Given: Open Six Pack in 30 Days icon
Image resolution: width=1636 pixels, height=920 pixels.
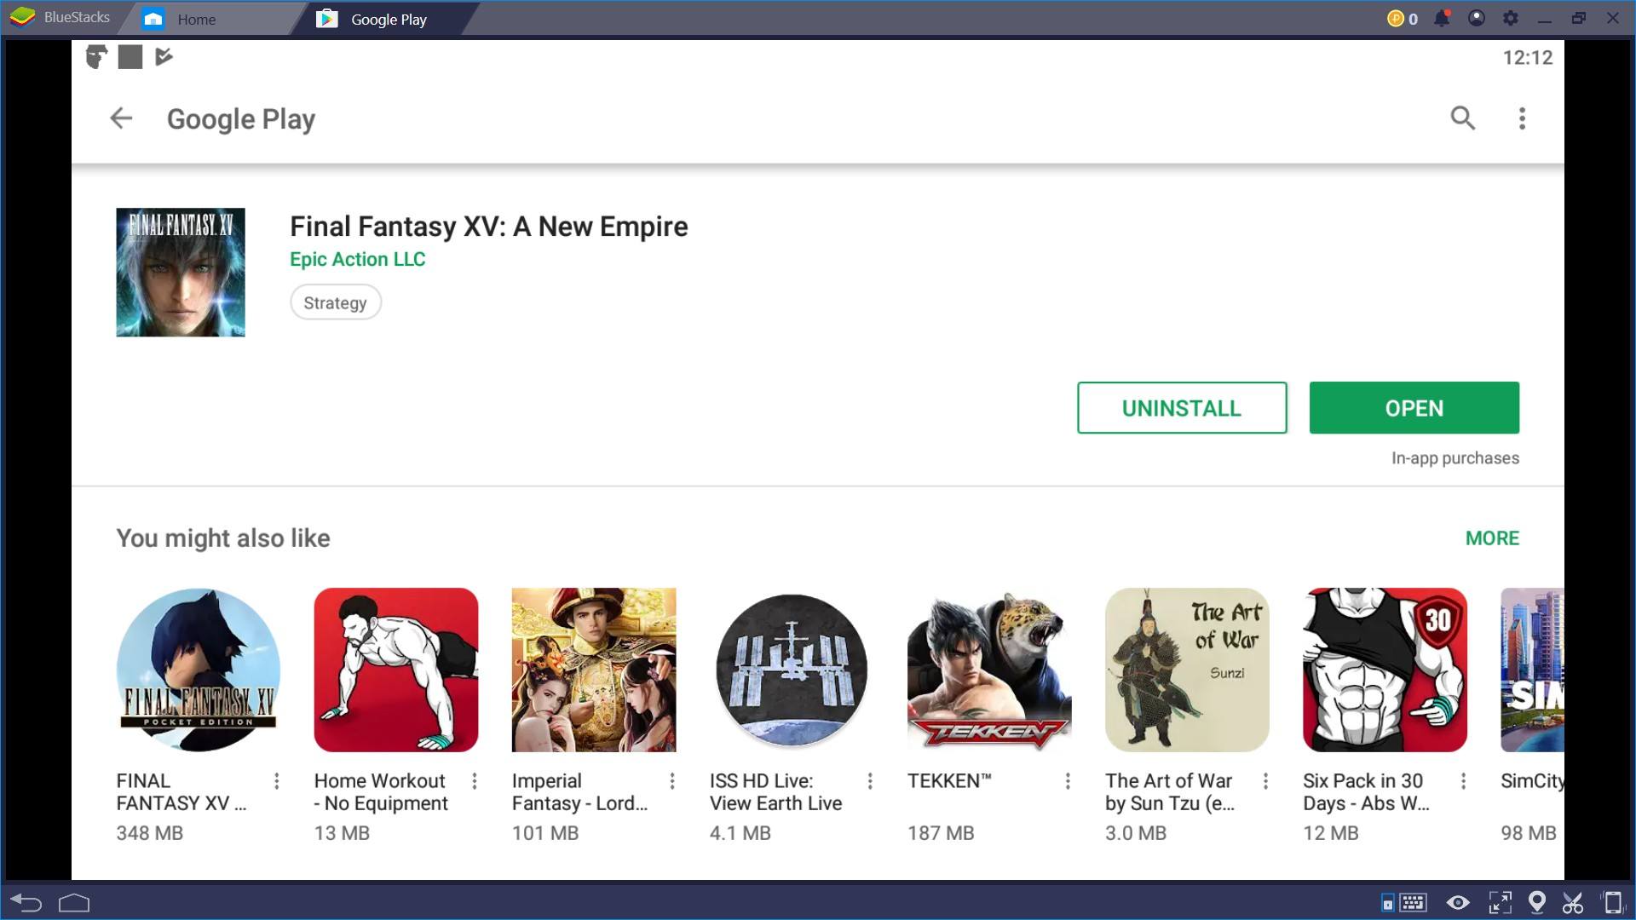Looking at the screenshot, I should 1385,670.
